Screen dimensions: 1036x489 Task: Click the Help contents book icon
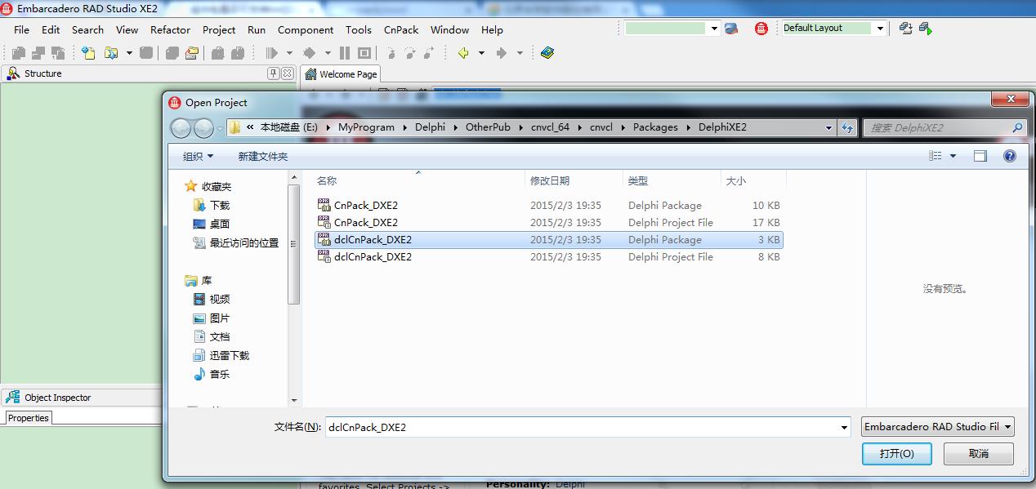(x=547, y=53)
